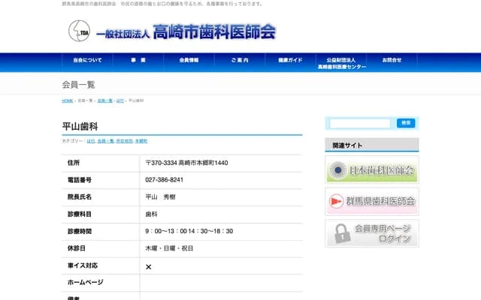This screenshot has height=300, width=481.
Task: Click the は行 category link under title
Action: point(91,141)
